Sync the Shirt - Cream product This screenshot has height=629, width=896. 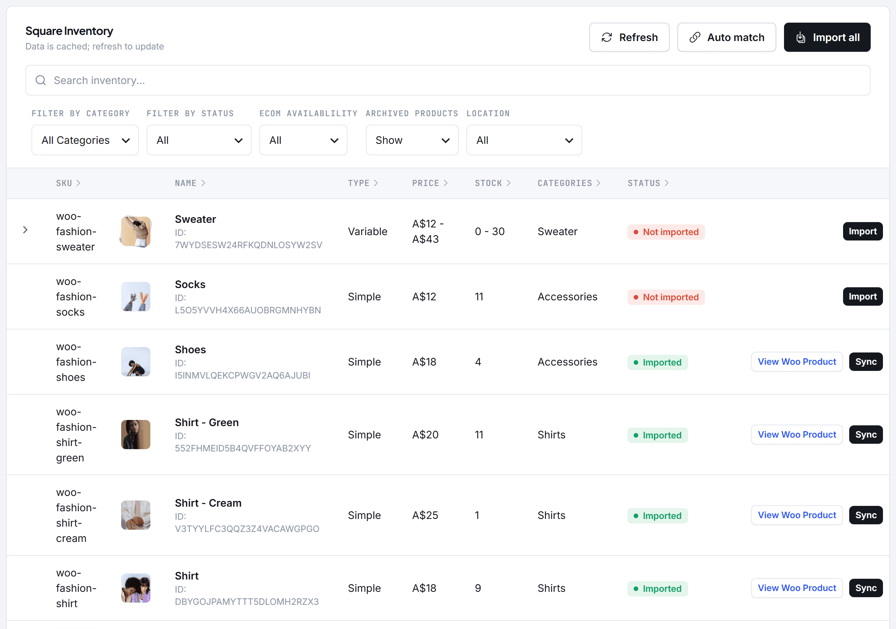pos(866,515)
